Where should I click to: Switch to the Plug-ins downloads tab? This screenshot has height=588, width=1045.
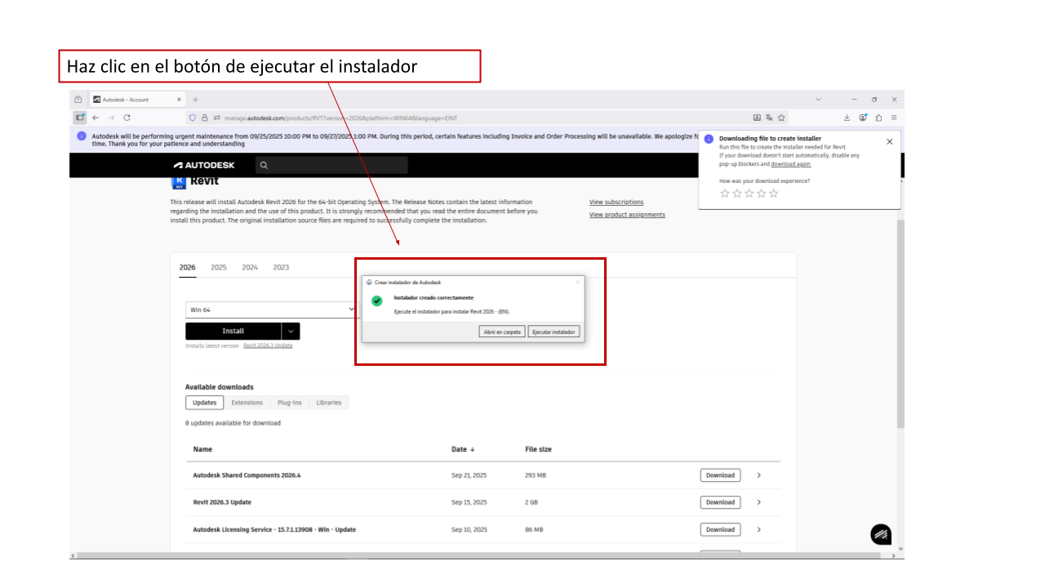click(x=289, y=403)
